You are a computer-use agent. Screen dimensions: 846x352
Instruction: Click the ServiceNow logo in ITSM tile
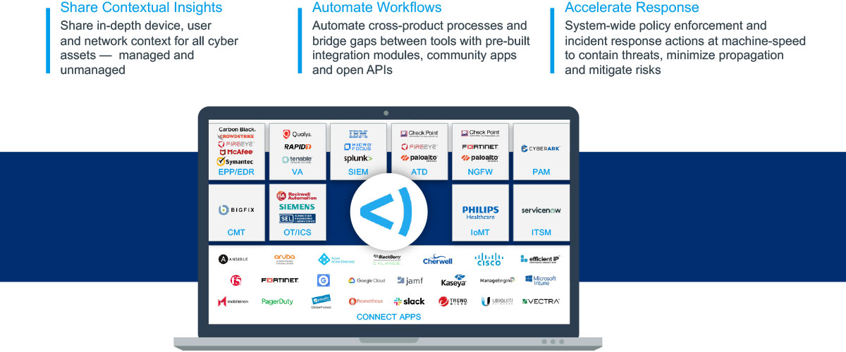[541, 210]
